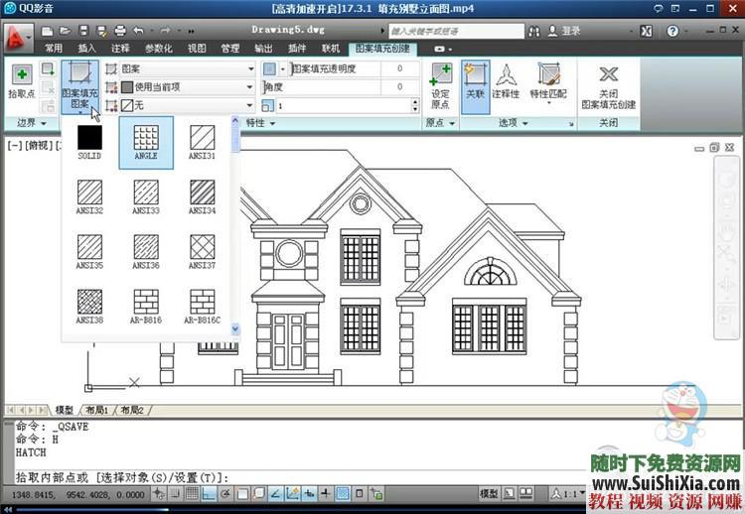Image resolution: width=745 pixels, height=514 pixels.
Task: Open the 常用 ribbon tab
Action: click(x=54, y=48)
